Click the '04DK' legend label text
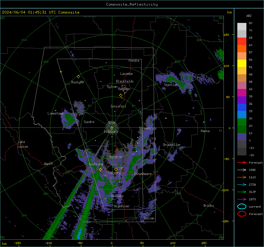 tap(252, 170)
